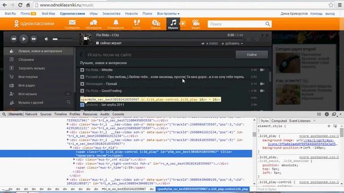Set the track to status
The height and width of the screenshot is (193, 344).
click(210, 43)
